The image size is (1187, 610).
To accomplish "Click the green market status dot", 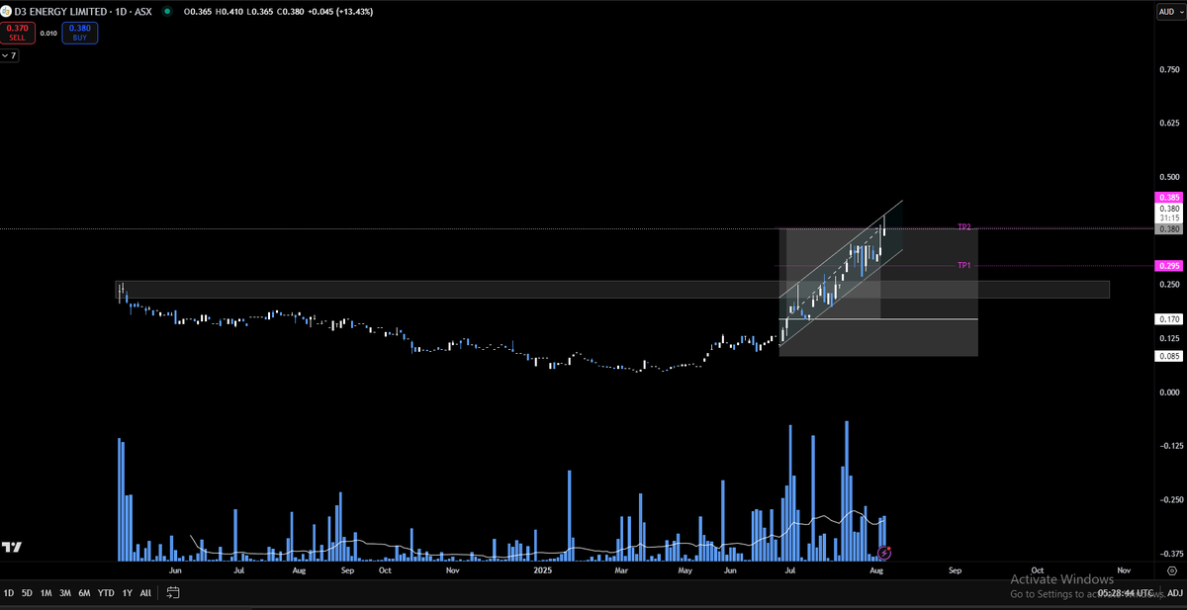I will (x=166, y=11).
